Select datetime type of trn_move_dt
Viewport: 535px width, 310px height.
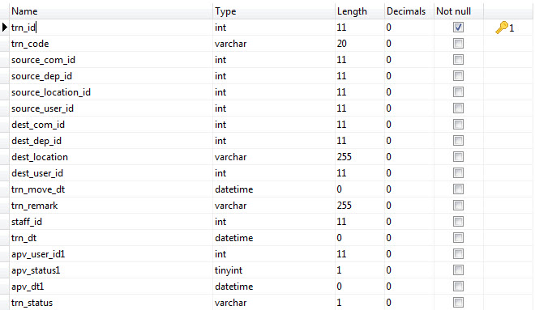pos(274,189)
